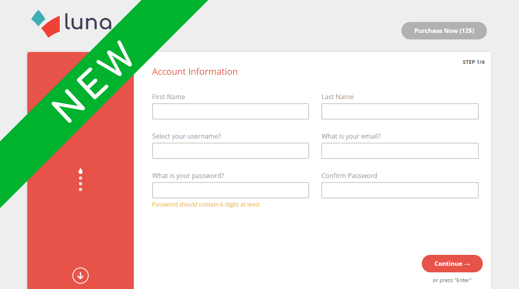This screenshot has width=519, height=289.
Task: Click the "What is your email?" label
Action: coord(351,136)
